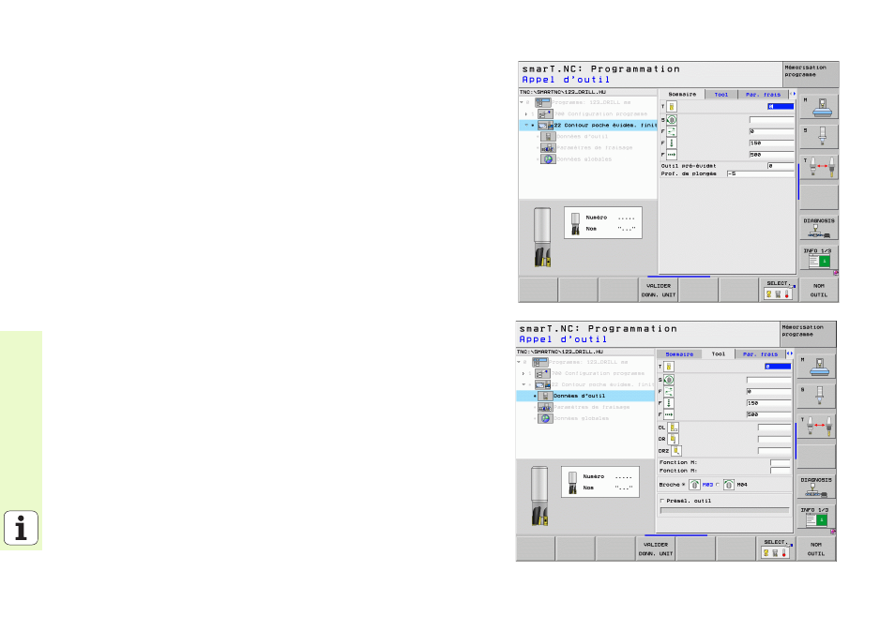Select the M04 spindle radio button
Viewport: 895px width, 631px height.
click(718, 485)
